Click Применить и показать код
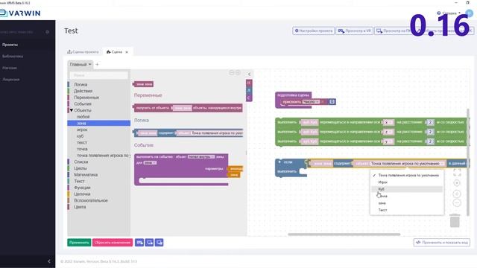 click(442, 243)
